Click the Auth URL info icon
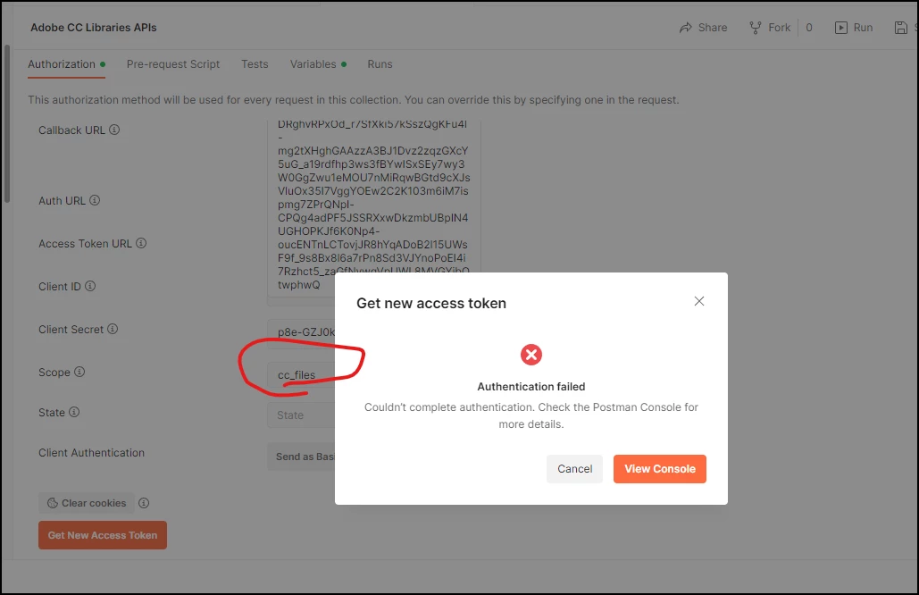The width and height of the screenshot is (919, 595). point(95,200)
